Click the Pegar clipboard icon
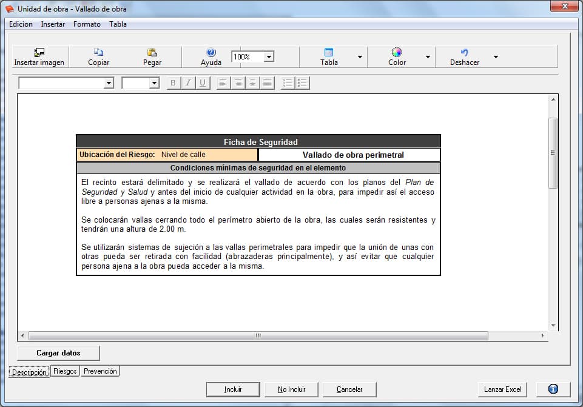Viewport: 583px width, 407px height. click(x=152, y=52)
